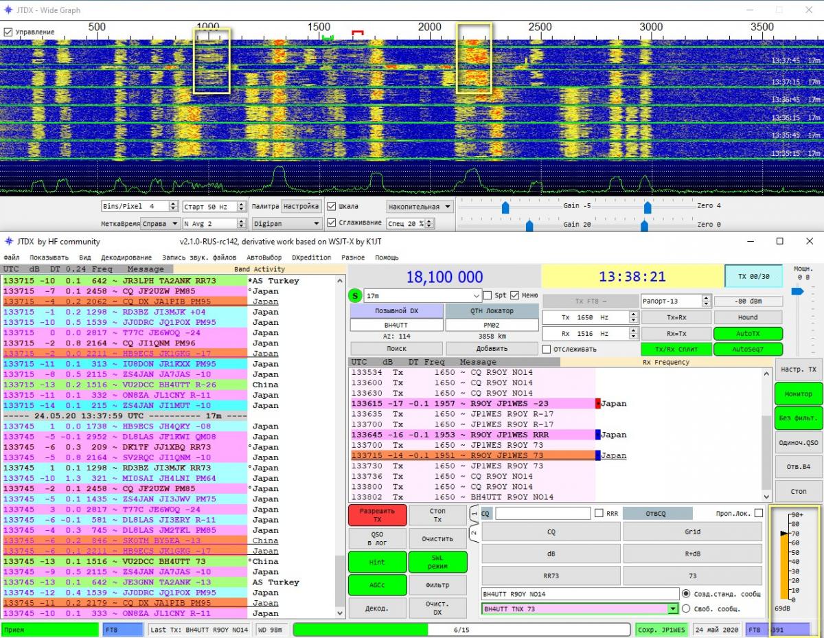Open the DXpedition menu
The width and height of the screenshot is (824, 638).
[x=311, y=258]
